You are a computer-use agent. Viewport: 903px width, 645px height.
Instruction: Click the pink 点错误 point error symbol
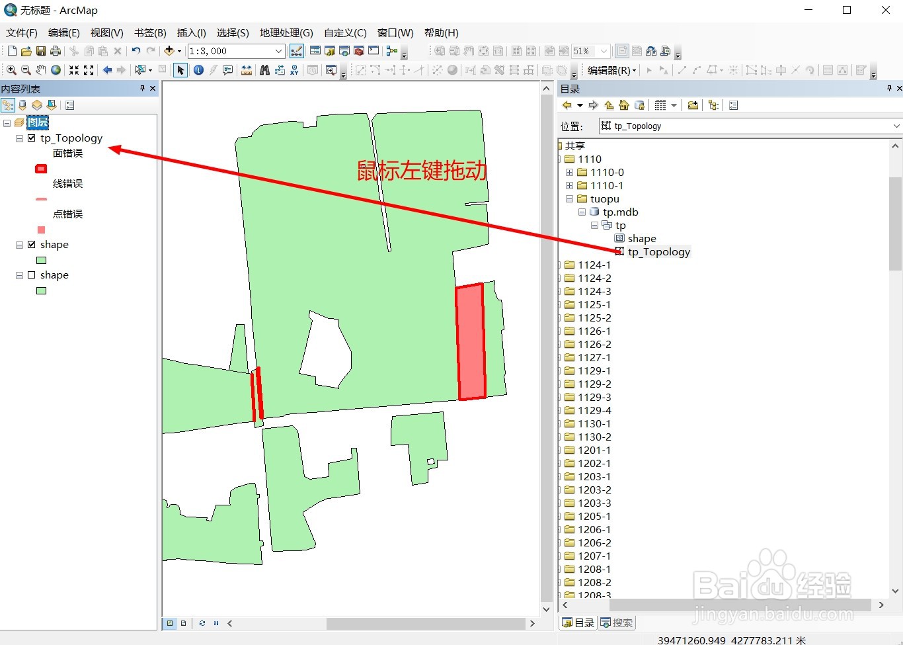click(41, 230)
